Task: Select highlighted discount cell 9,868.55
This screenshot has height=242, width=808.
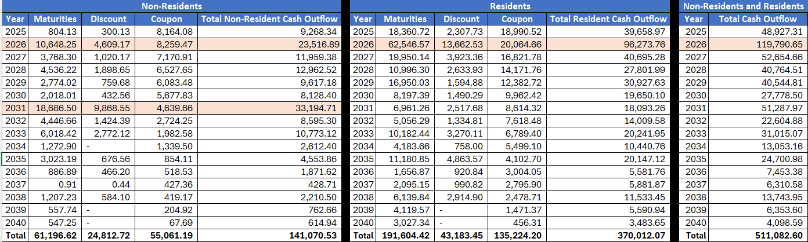Action: (x=108, y=108)
